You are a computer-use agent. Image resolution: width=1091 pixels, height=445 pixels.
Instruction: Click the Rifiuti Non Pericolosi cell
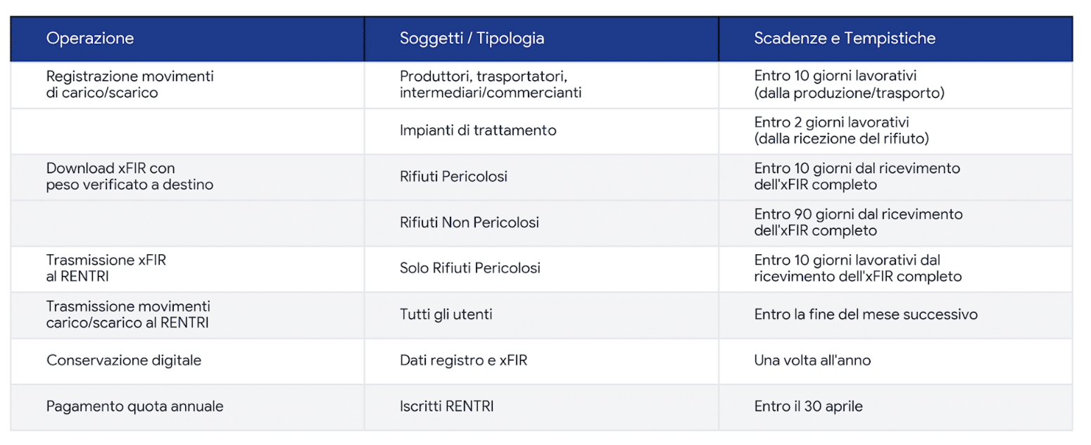tap(541, 223)
